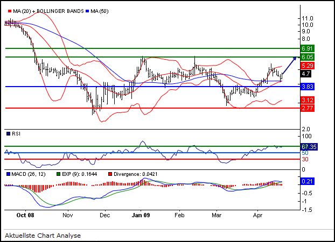
Task: Click the 9.0 price axis label
Action: pos(306,32)
